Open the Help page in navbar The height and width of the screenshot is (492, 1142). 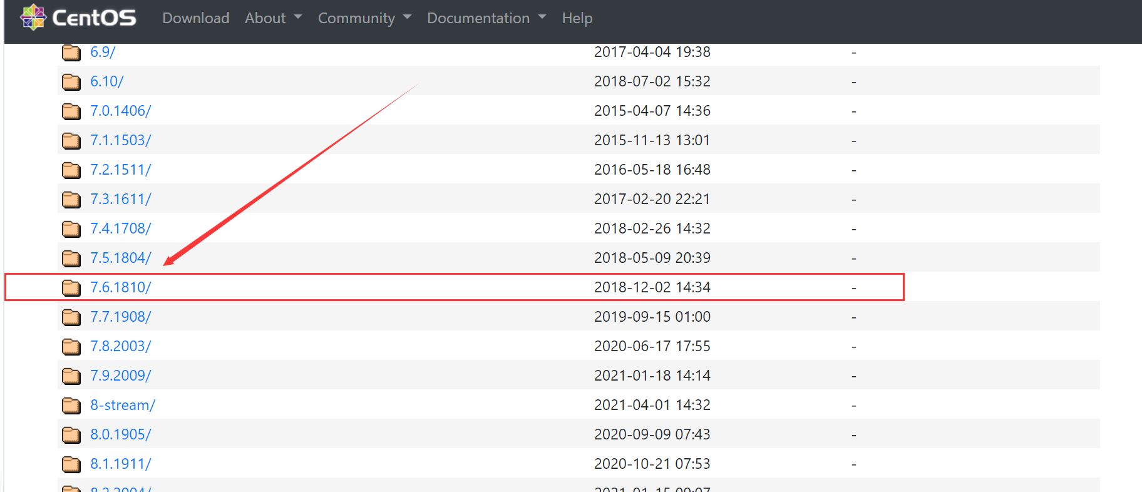[x=577, y=18]
